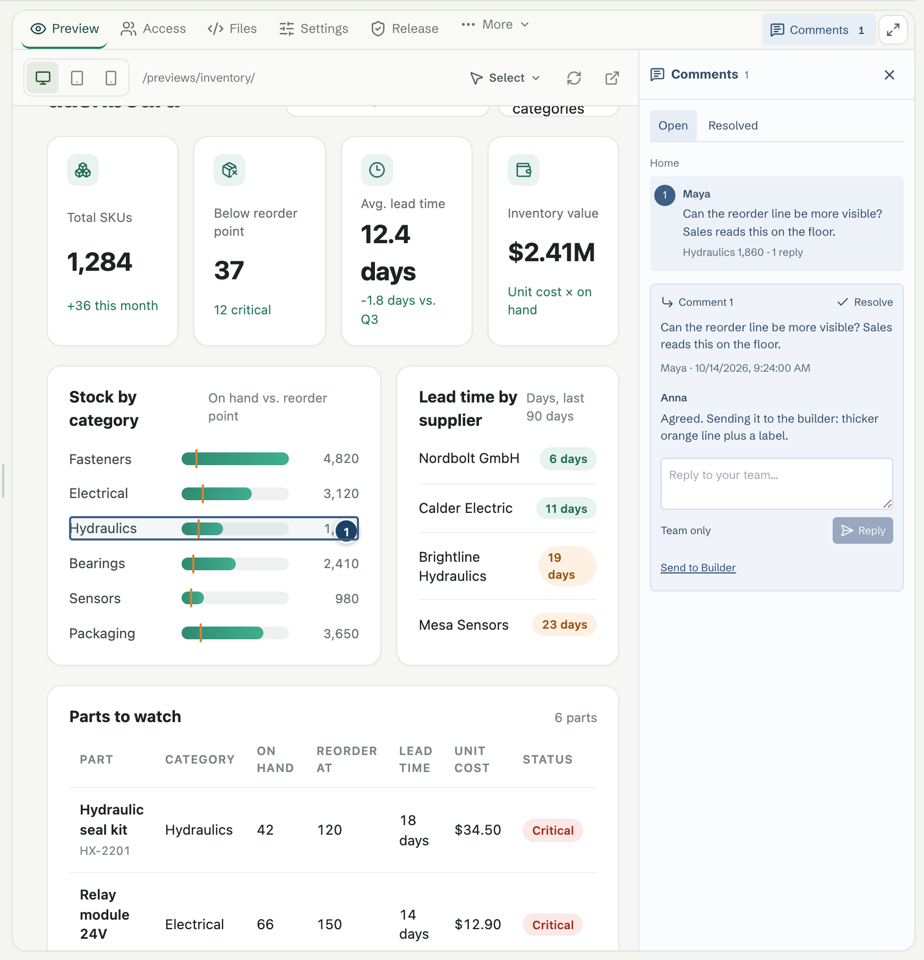Image resolution: width=924 pixels, height=960 pixels.
Task: Click the preview URL path field
Action: [199, 78]
